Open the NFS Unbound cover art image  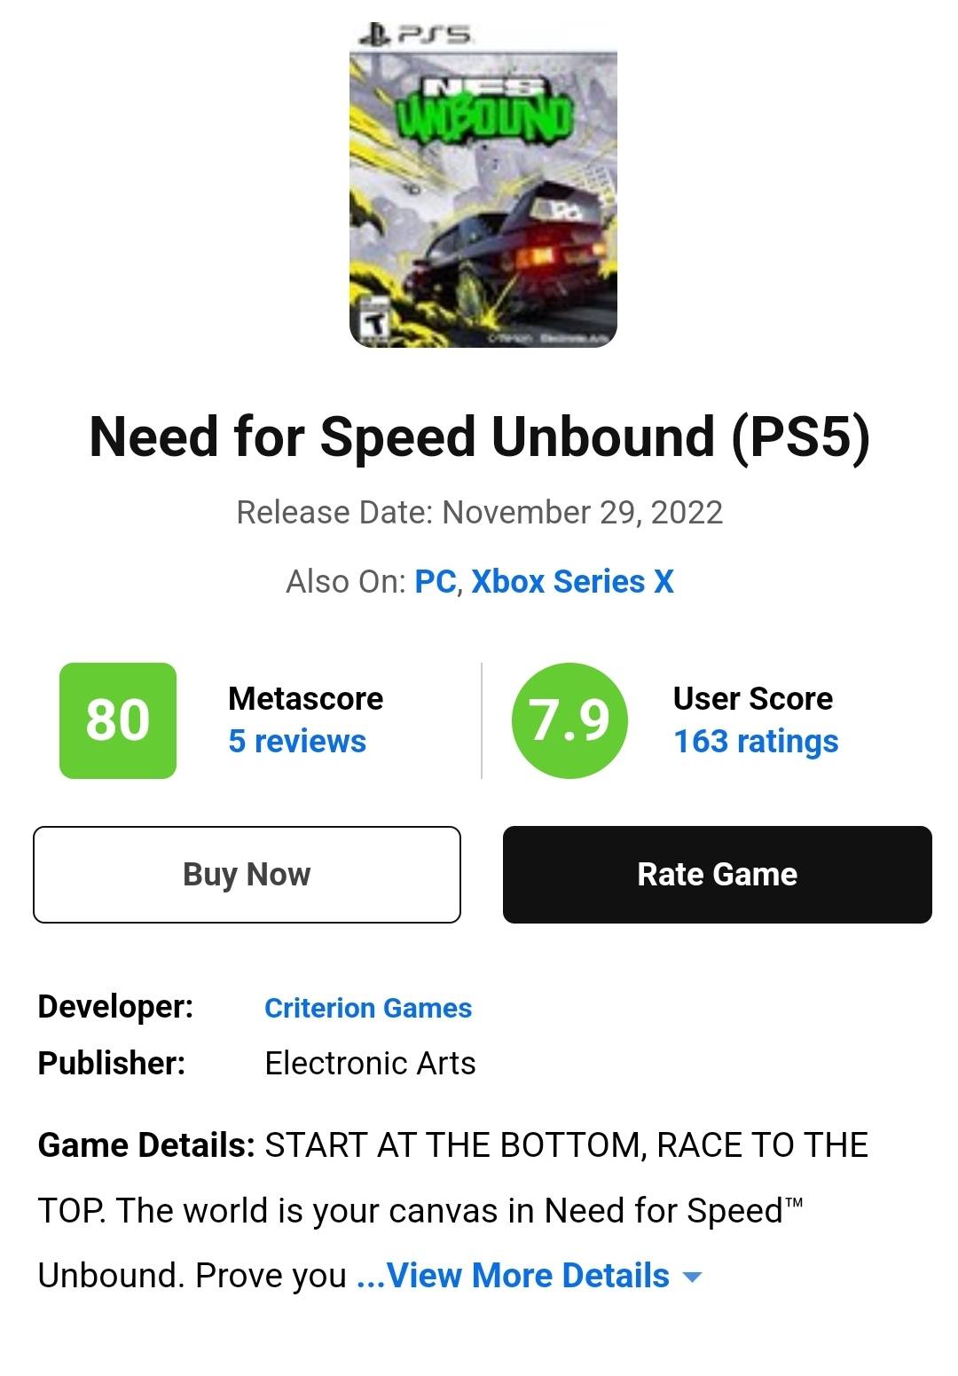point(483,195)
